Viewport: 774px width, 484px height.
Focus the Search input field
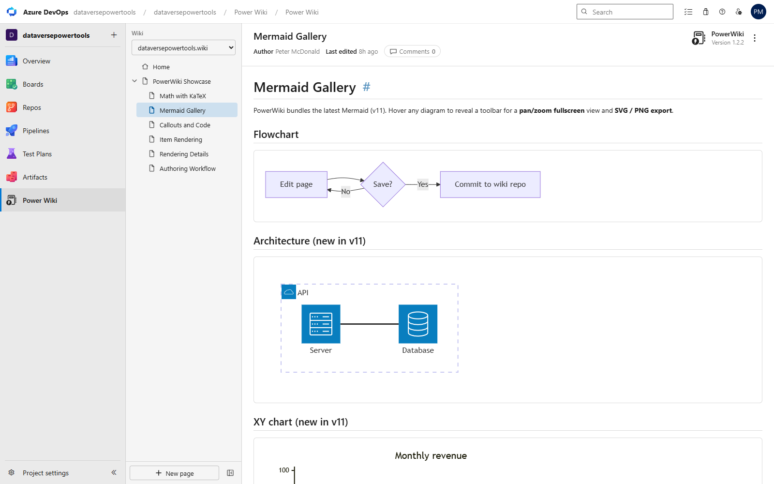[625, 12]
